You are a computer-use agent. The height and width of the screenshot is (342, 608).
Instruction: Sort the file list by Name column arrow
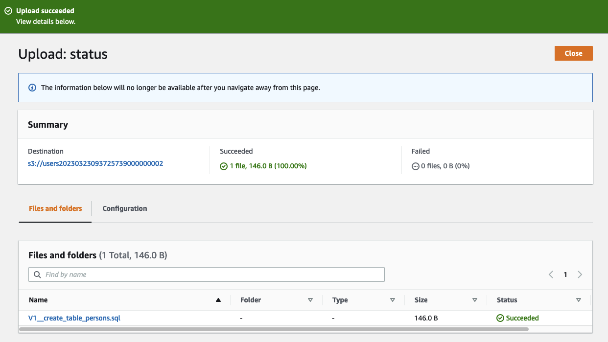[x=218, y=300]
